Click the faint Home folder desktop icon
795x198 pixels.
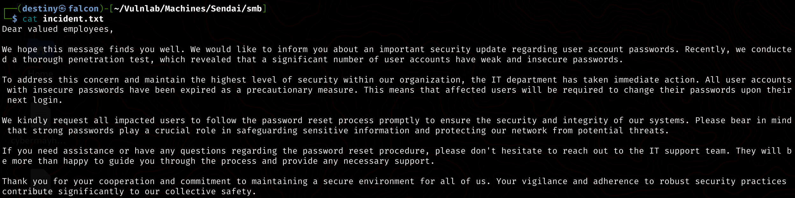(x=41, y=51)
